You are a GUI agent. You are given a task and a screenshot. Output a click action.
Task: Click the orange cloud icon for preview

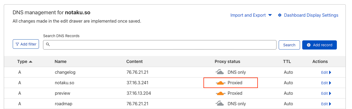point(221,93)
